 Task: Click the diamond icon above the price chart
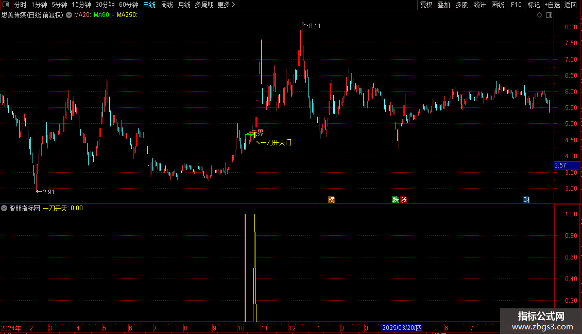[x=539, y=15]
